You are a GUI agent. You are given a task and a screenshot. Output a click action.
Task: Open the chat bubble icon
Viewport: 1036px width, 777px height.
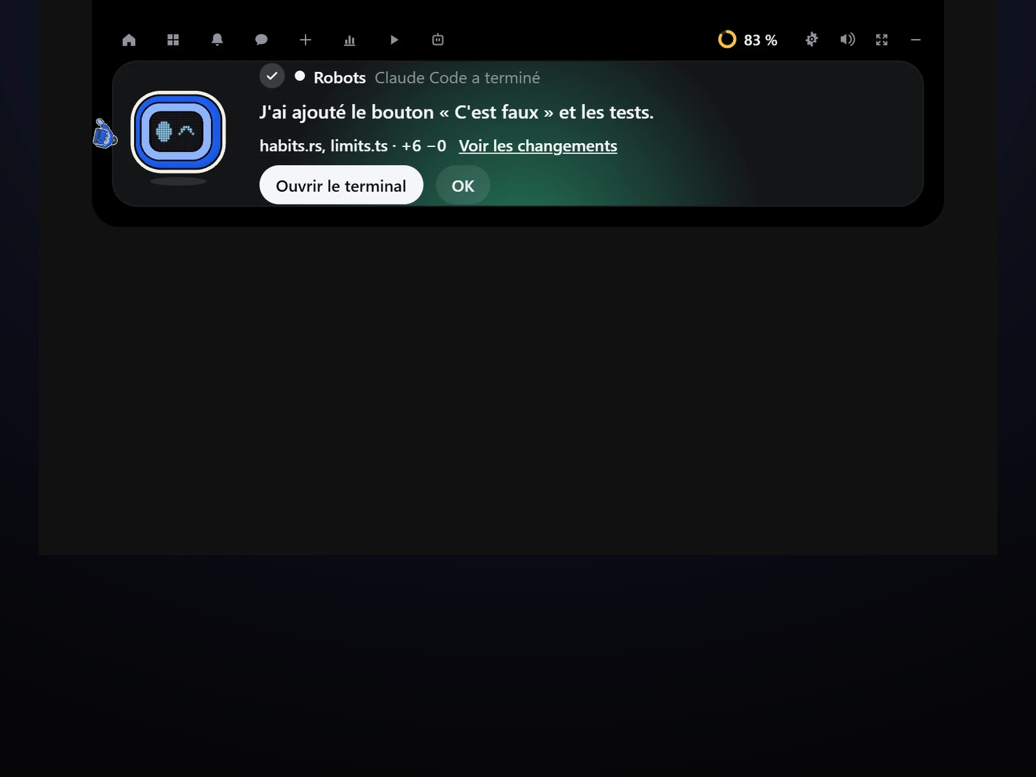click(x=261, y=40)
